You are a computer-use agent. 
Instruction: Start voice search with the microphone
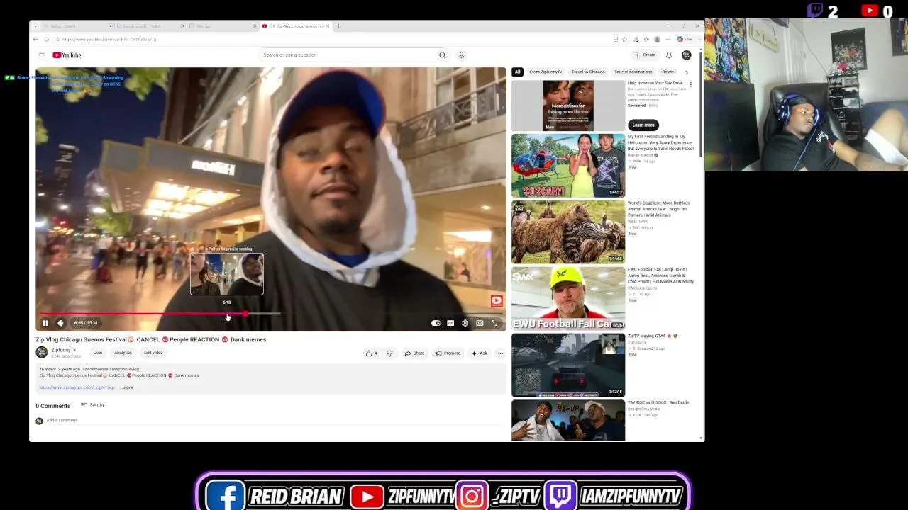point(461,55)
